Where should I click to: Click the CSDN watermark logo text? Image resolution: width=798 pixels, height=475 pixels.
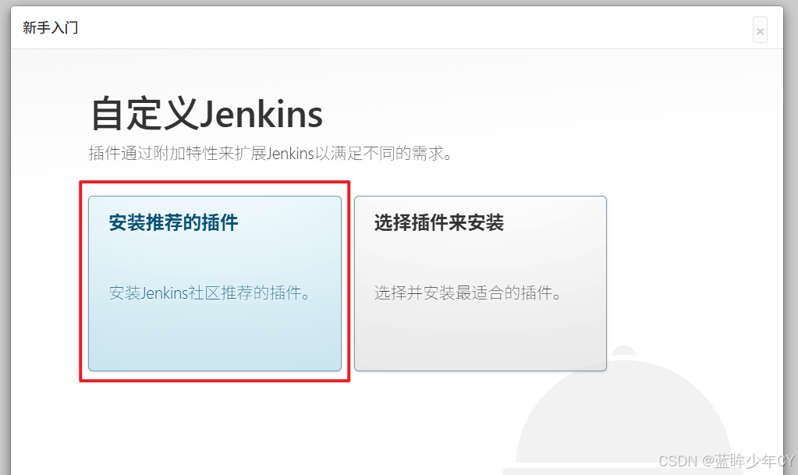pos(677,461)
